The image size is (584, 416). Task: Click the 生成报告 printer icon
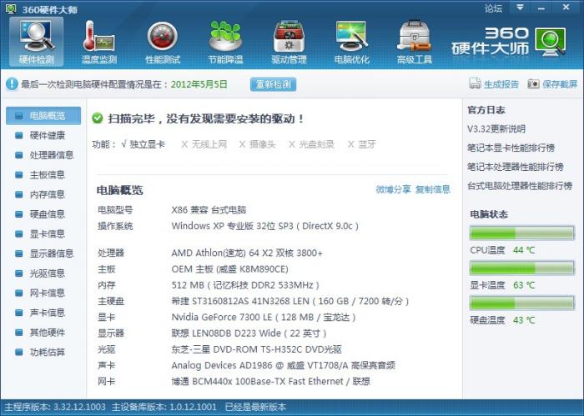click(475, 83)
